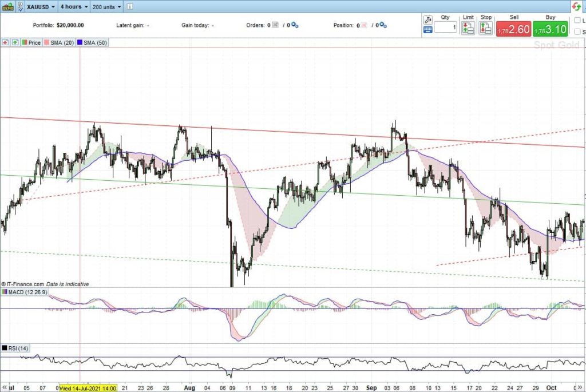The height and width of the screenshot is (392, 586).
Task: Click the IT-Finance.com copyright text
Action: 23,284
